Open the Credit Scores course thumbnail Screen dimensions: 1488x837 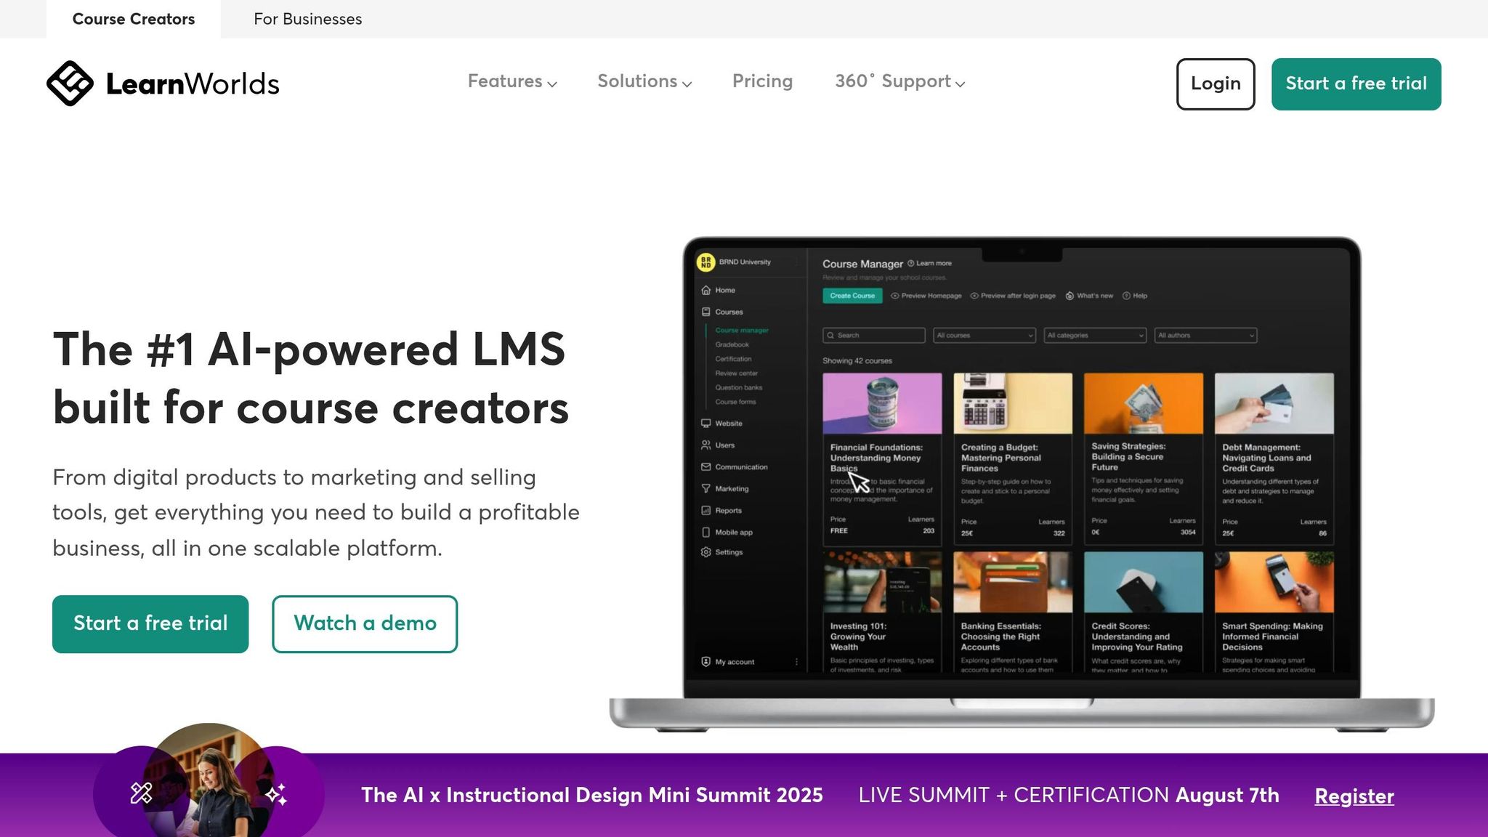(x=1144, y=582)
